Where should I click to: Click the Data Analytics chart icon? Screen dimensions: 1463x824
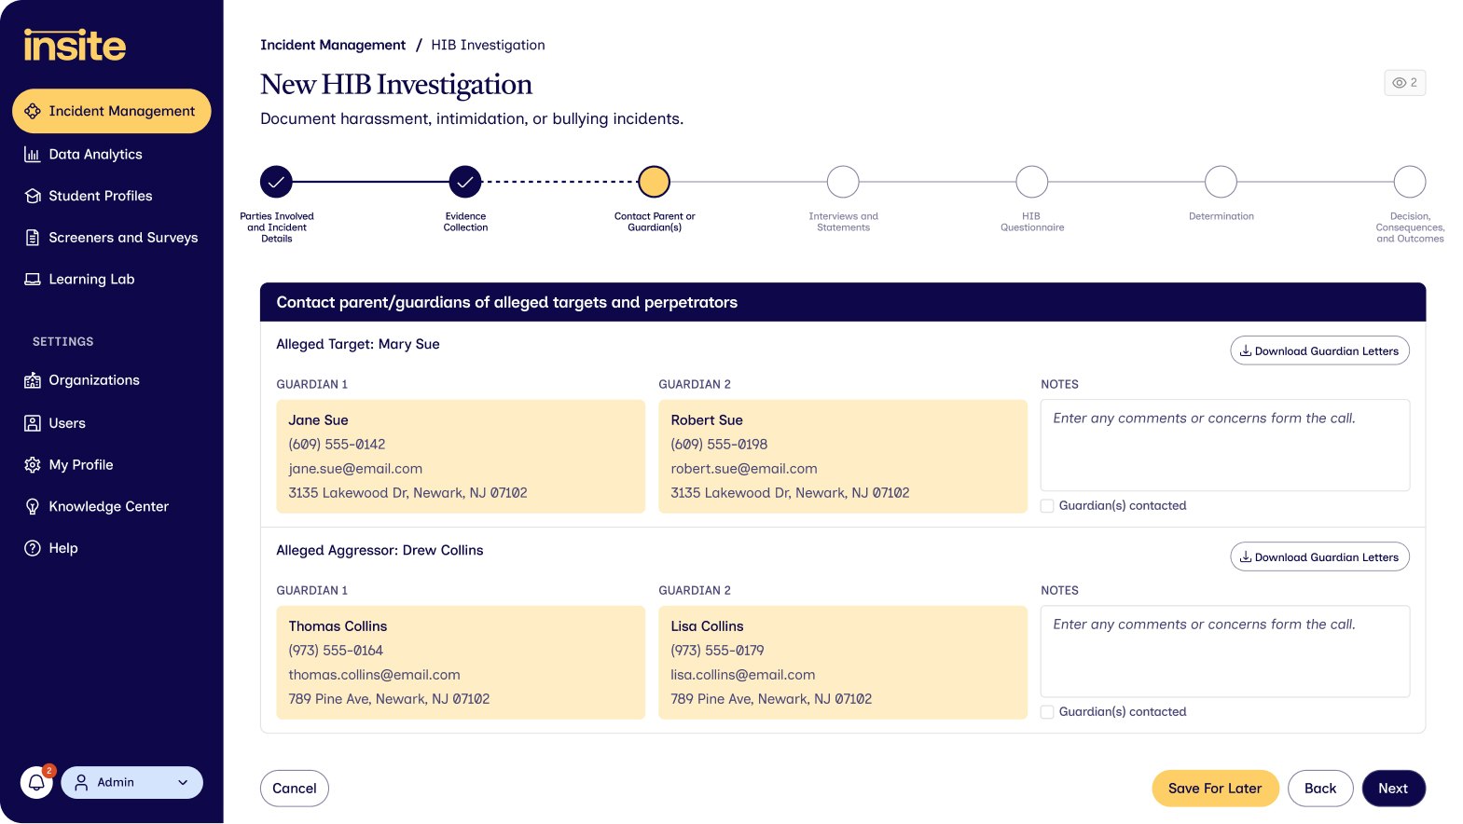coord(33,155)
